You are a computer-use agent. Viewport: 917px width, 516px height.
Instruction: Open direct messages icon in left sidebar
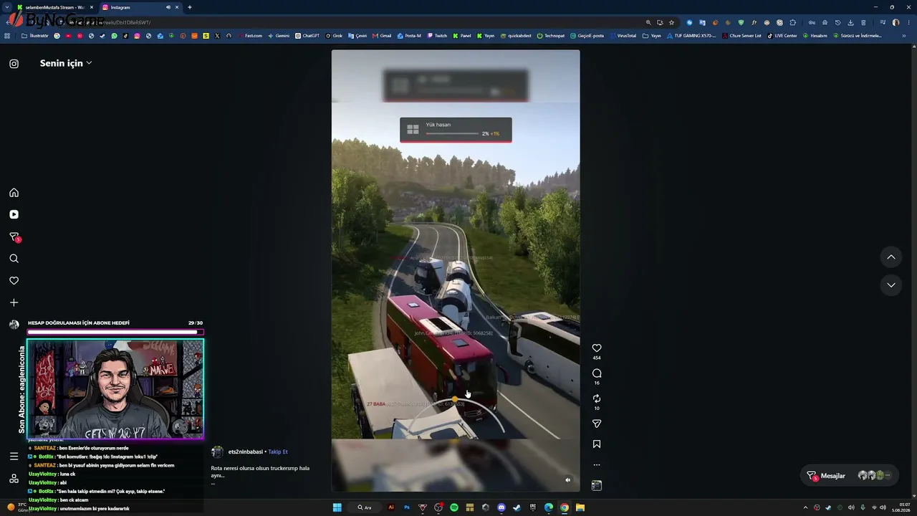(14, 237)
